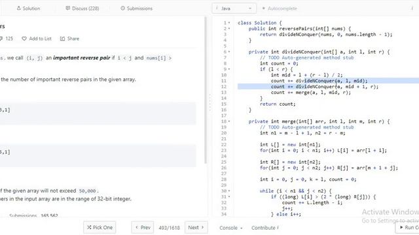
Task: Click the share icon next to Share
Action: (x=63, y=39)
